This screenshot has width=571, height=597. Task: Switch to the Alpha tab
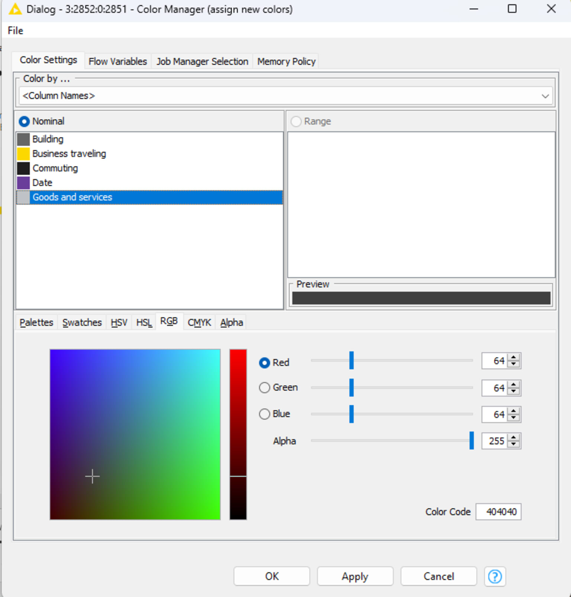point(232,322)
